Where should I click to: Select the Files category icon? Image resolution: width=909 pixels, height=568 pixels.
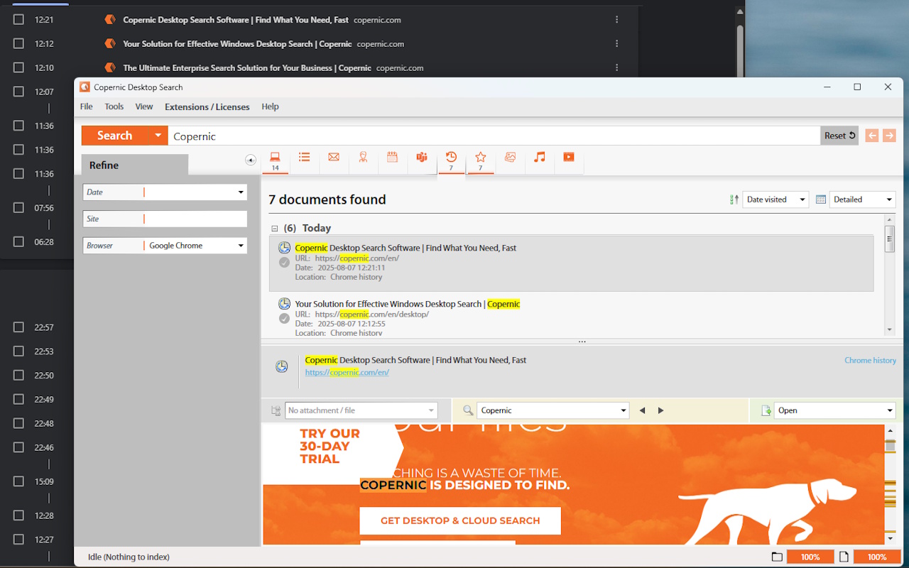(275, 158)
